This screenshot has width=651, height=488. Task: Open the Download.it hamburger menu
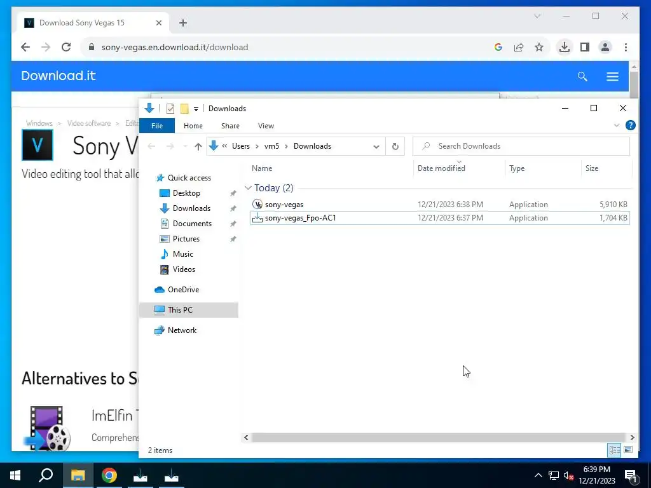tap(612, 76)
